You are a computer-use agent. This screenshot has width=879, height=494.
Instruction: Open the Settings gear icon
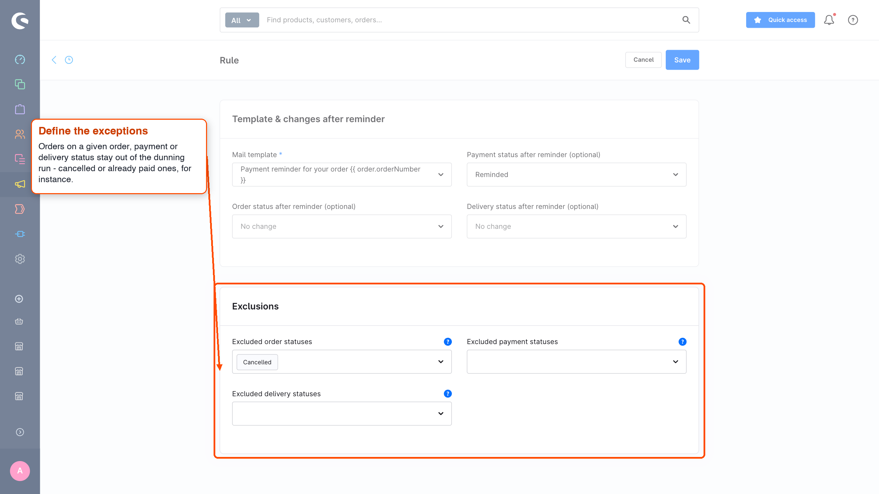click(20, 259)
